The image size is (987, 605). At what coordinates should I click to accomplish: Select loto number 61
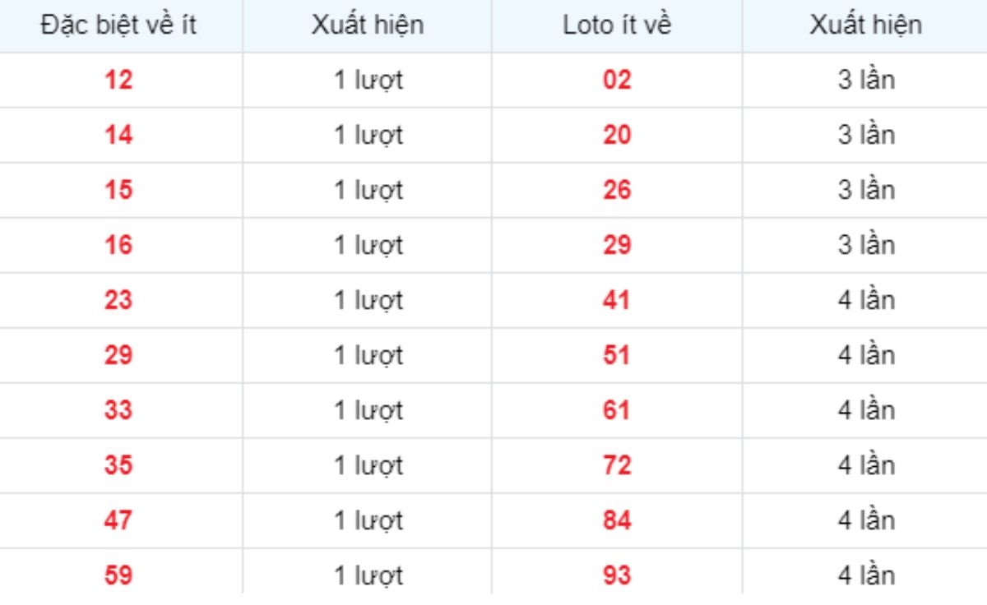pos(617,411)
